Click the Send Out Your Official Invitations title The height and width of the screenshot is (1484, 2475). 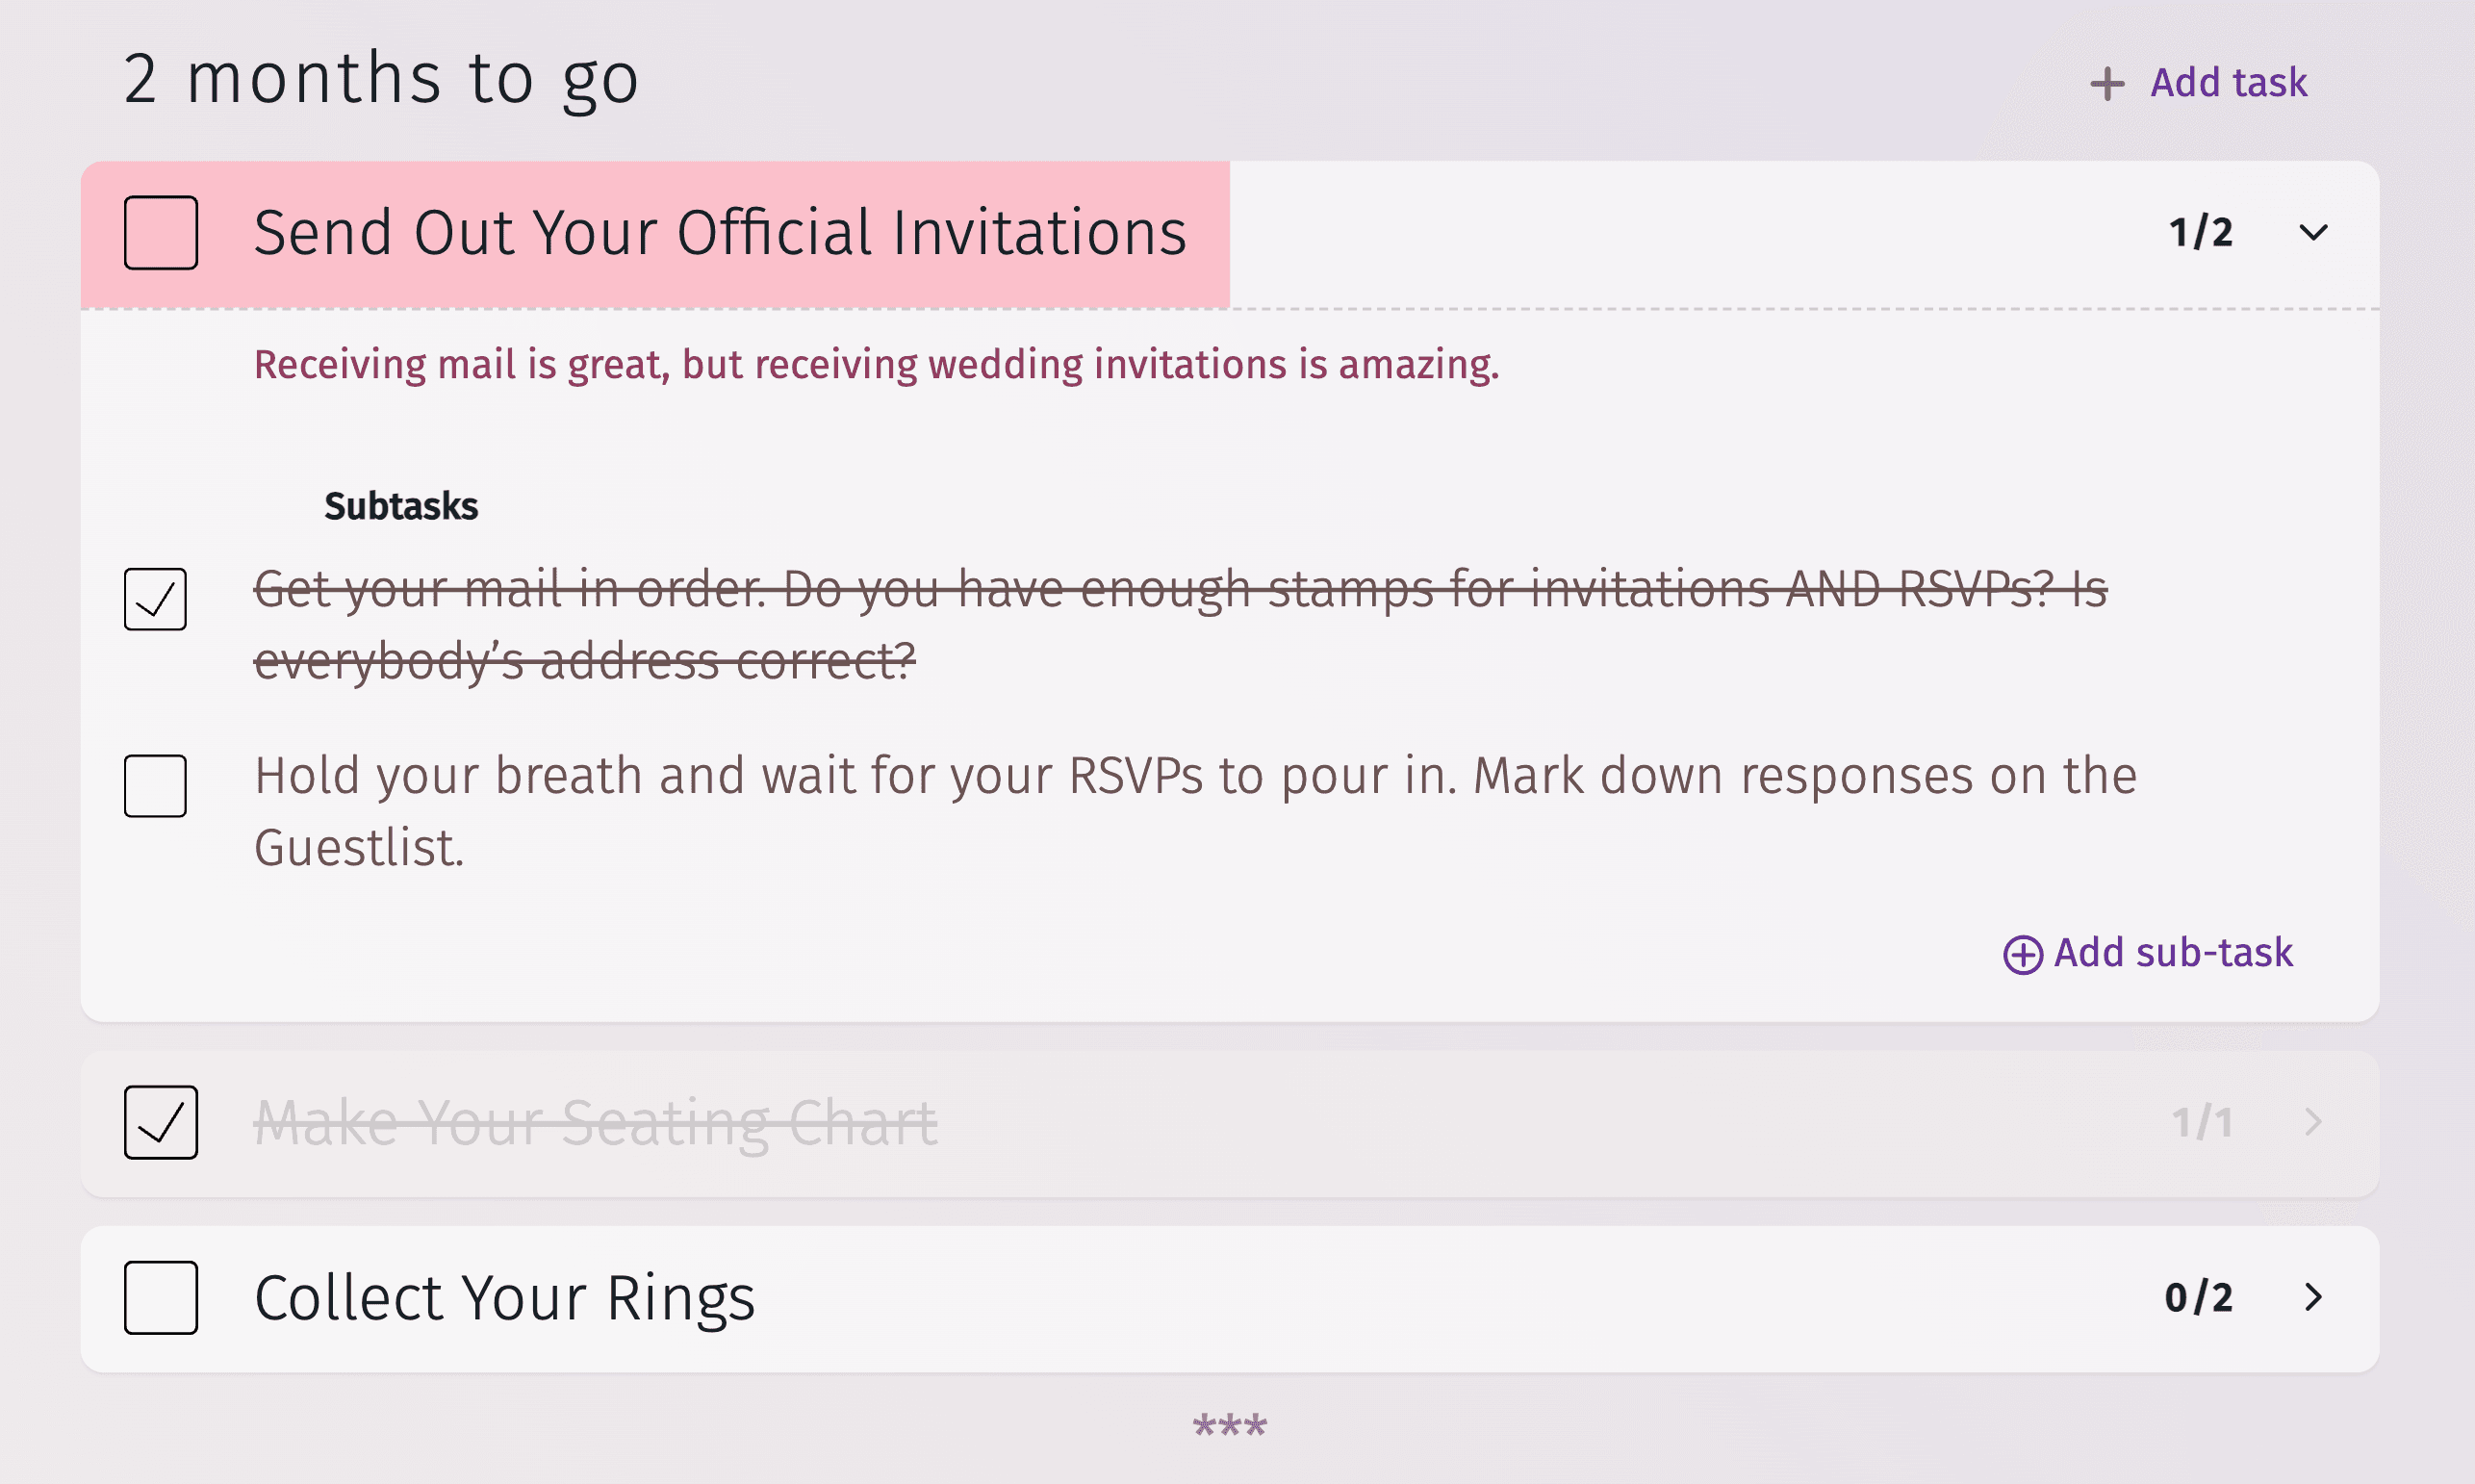tap(720, 233)
